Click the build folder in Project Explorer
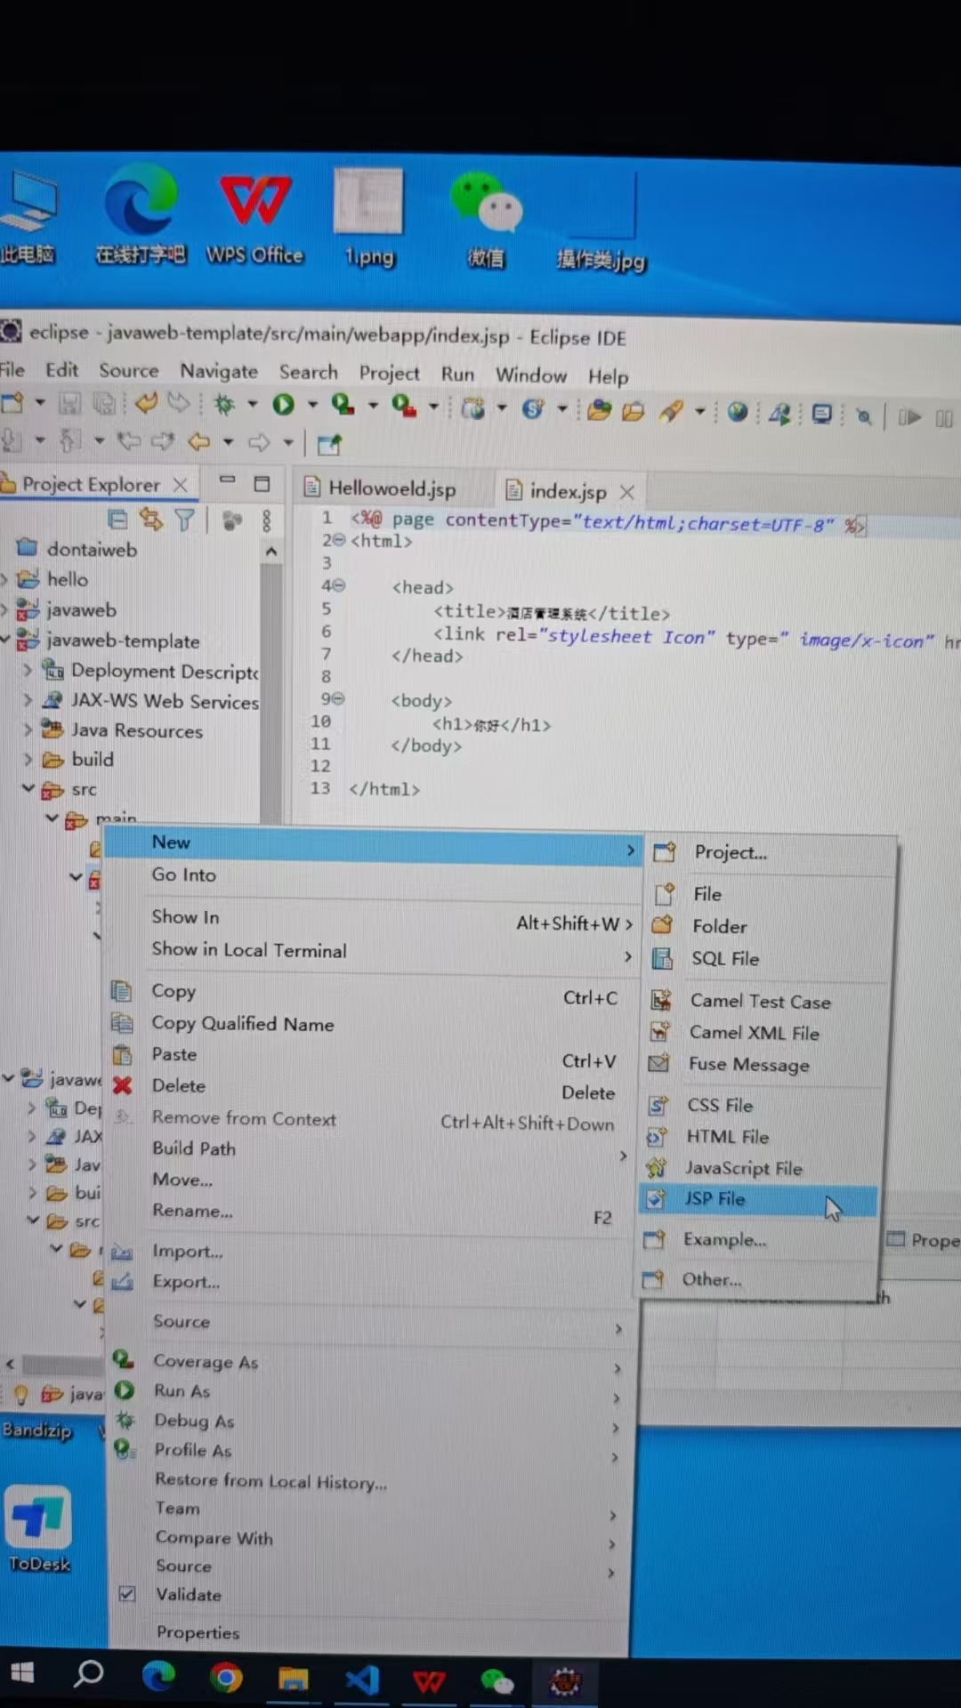Screen dimensions: 961x1708 (x=93, y=760)
